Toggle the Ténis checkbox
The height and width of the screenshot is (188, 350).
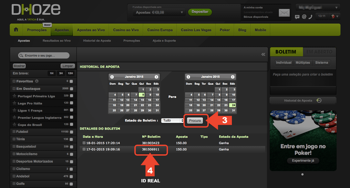click(71, 139)
